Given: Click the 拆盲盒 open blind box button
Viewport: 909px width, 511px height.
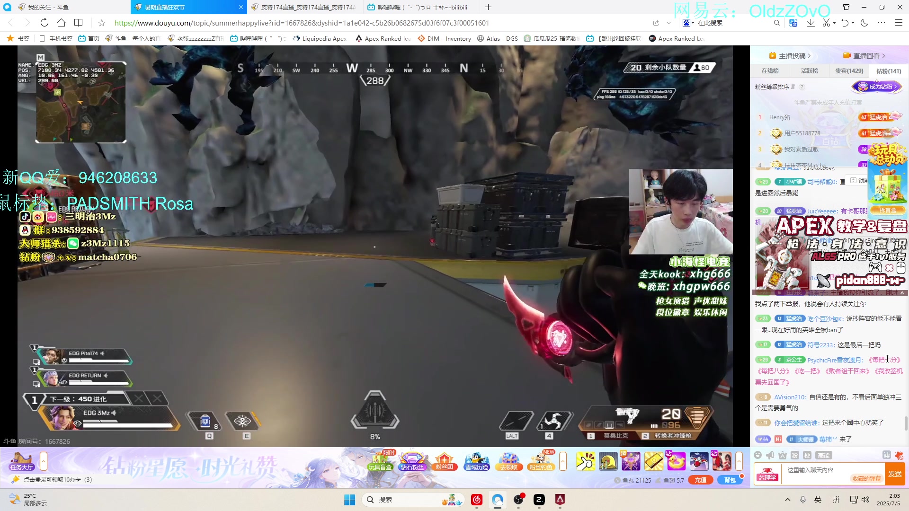Looking at the screenshot, I should click(888, 210).
